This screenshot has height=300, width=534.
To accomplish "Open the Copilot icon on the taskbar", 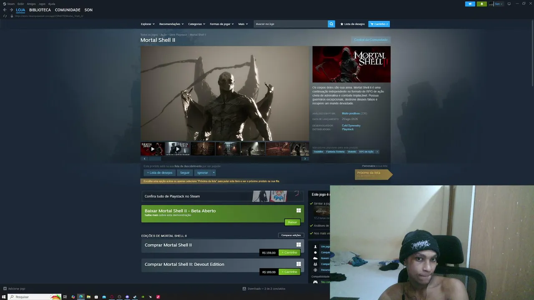I will click(x=73, y=297).
